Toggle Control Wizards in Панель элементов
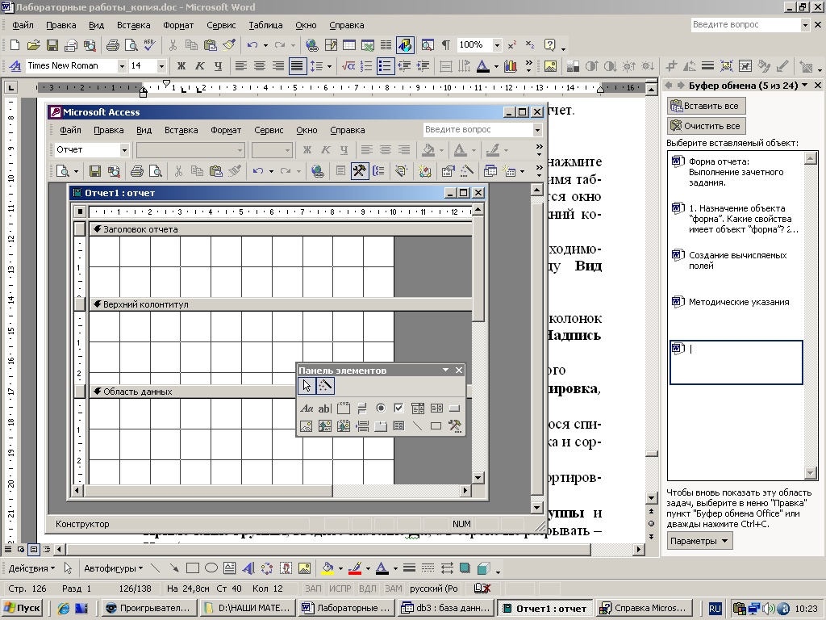 pos(325,386)
